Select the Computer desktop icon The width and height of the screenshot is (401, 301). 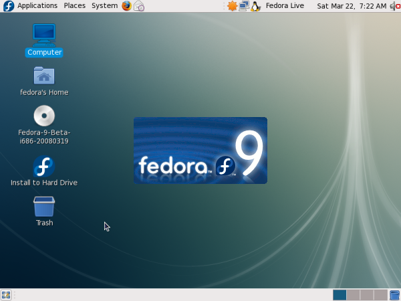tap(44, 35)
